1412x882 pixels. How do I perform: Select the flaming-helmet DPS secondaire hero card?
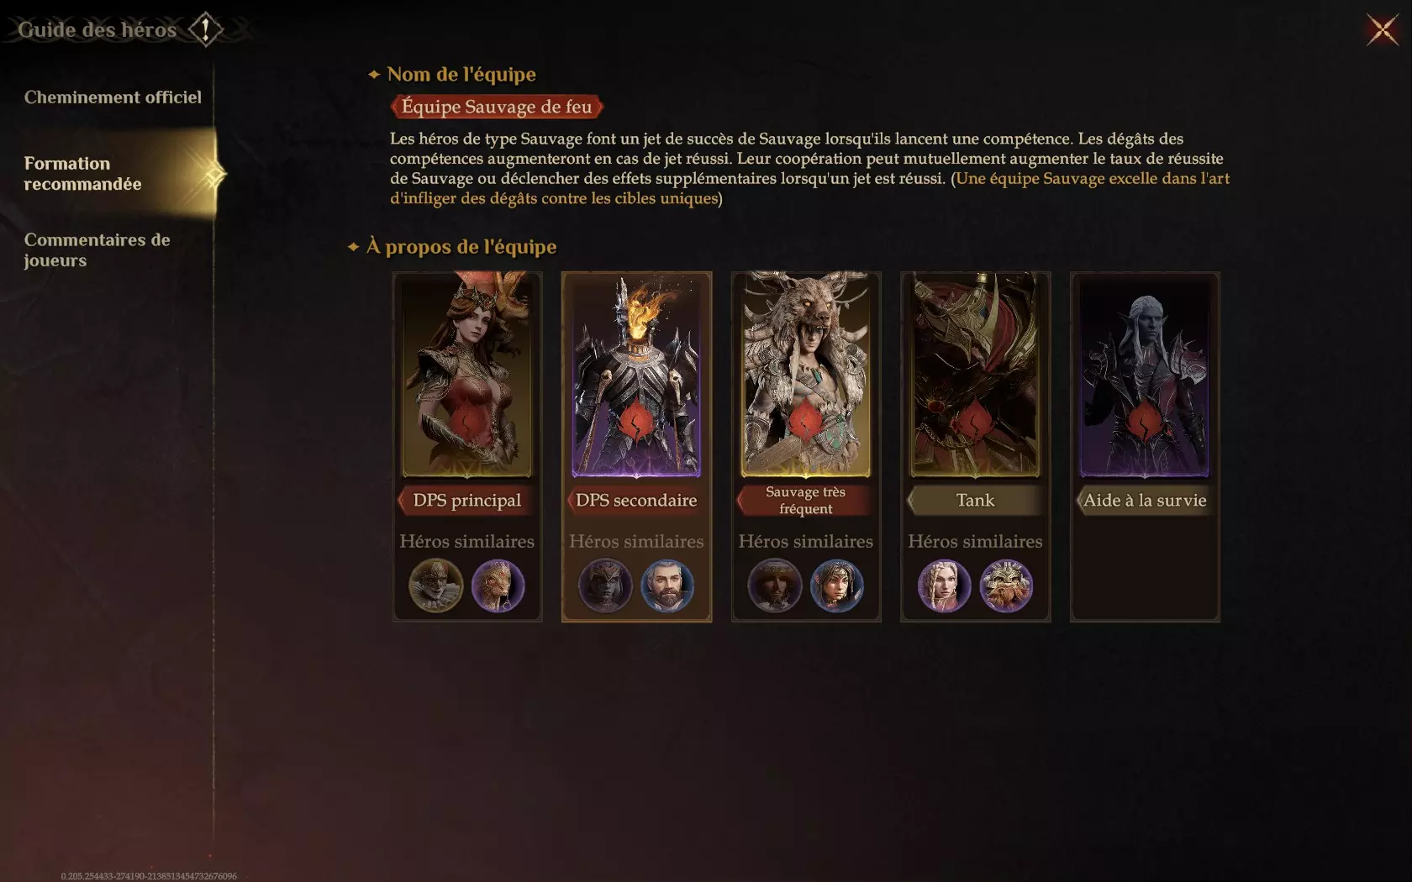[636, 375]
